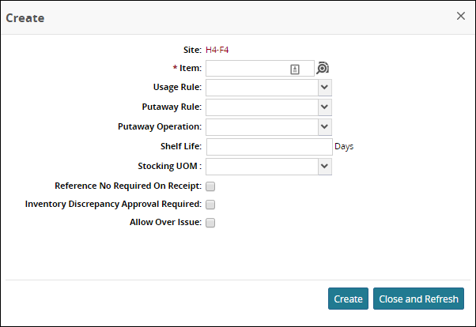Enable Reference No Required On Receipt
Image resolution: width=476 pixels, height=327 pixels.
(210, 187)
